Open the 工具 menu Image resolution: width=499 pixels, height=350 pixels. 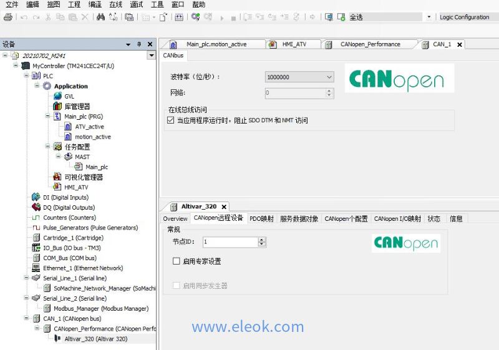[x=157, y=4]
